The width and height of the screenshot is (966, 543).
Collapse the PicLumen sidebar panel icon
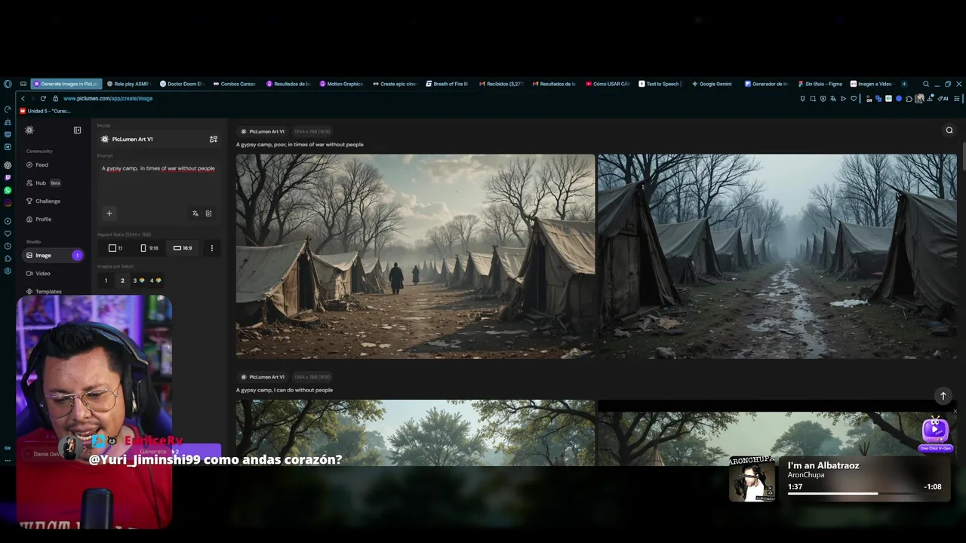click(77, 130)
